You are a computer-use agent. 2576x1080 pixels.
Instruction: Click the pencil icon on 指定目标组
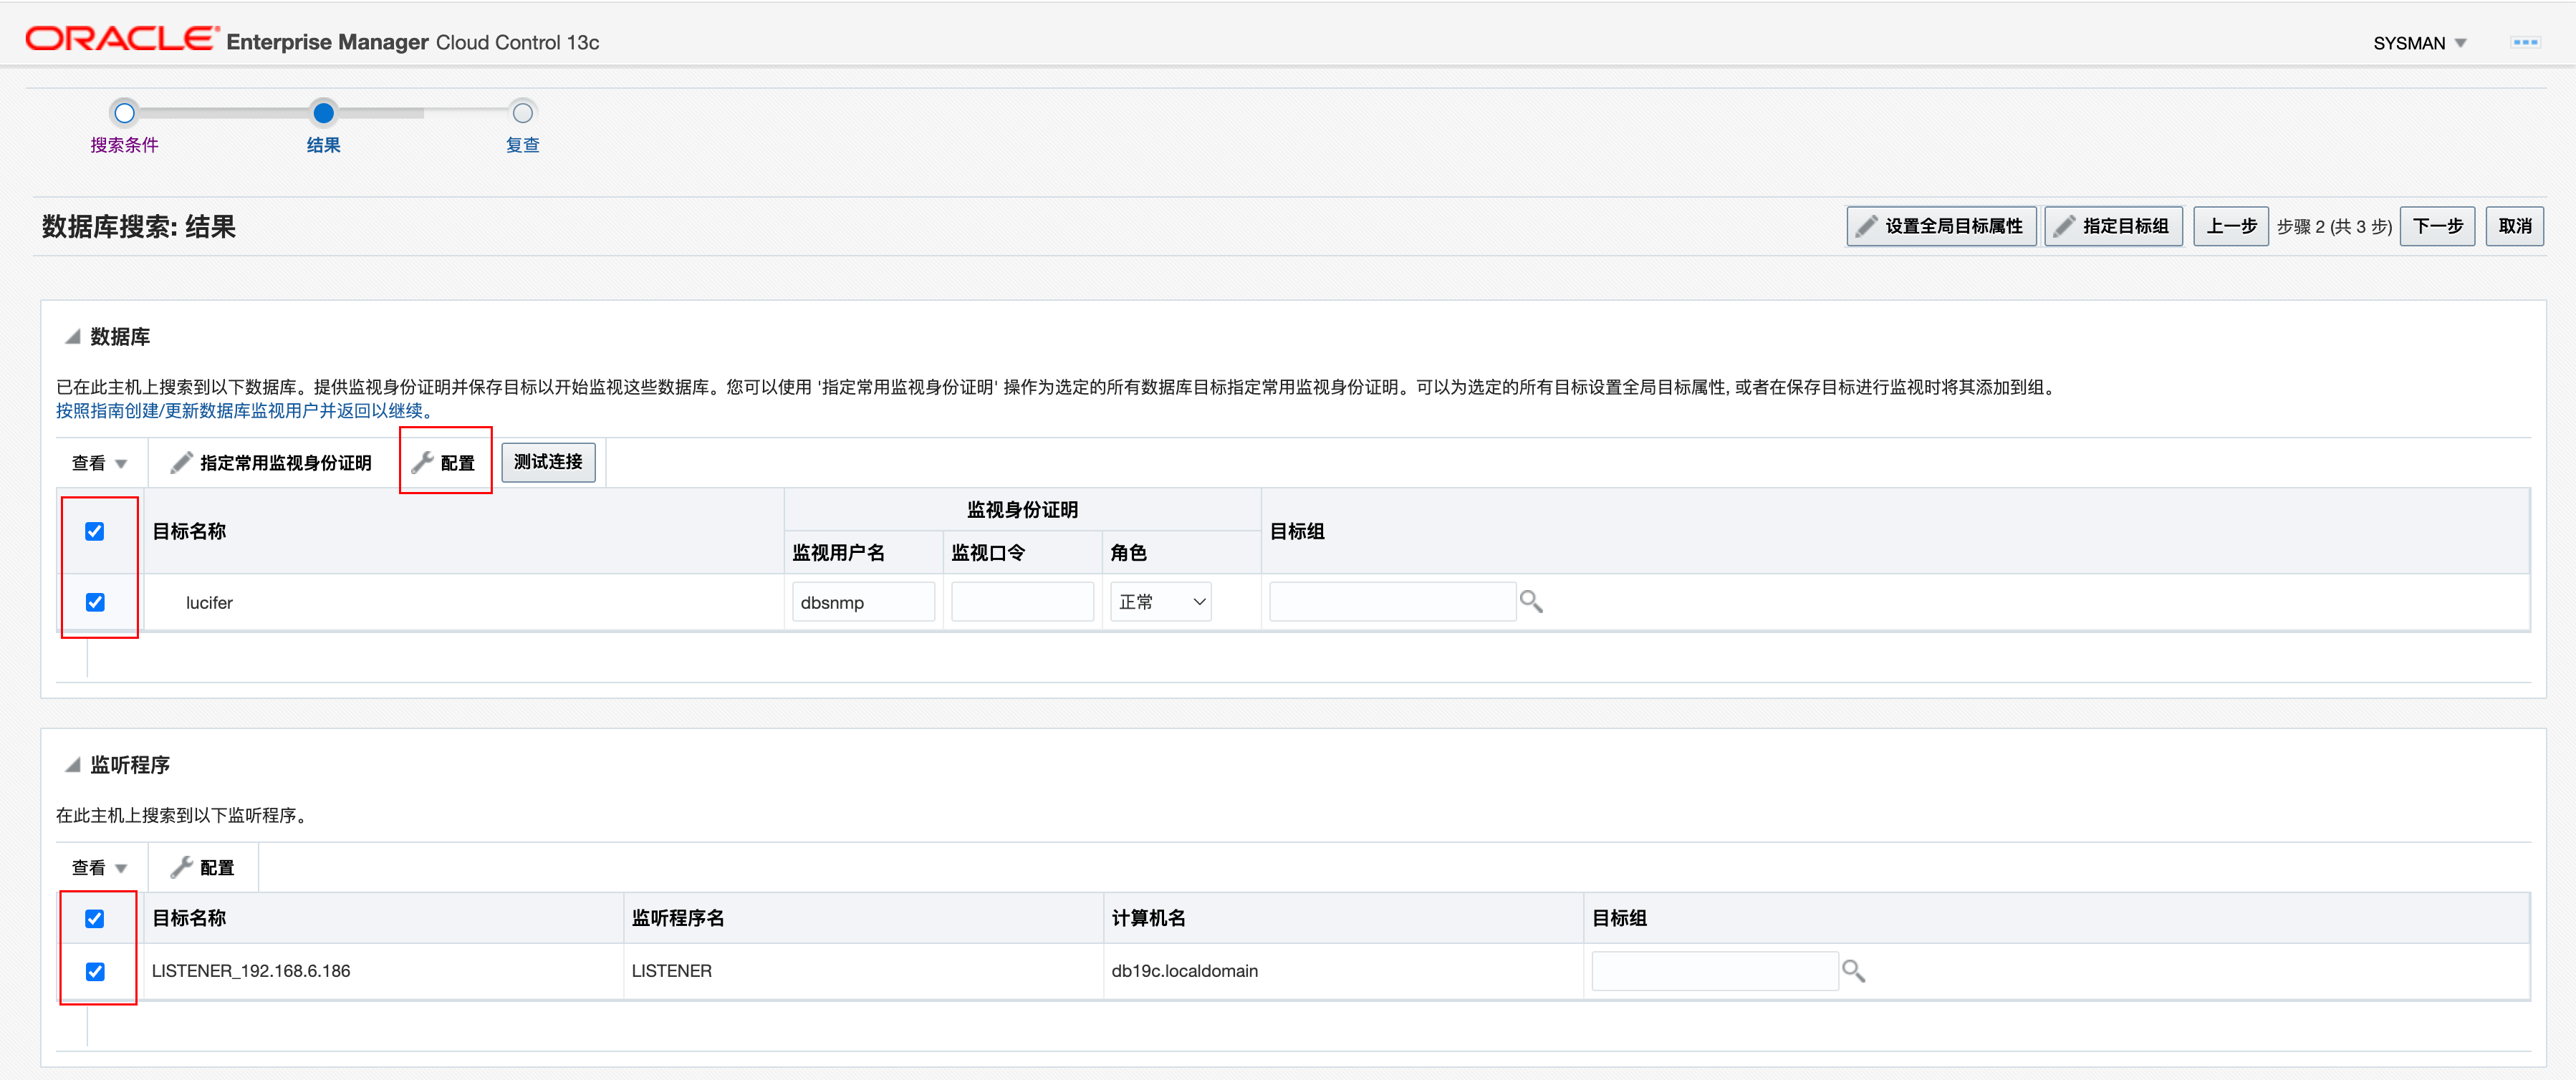[x=2064, y=226]
